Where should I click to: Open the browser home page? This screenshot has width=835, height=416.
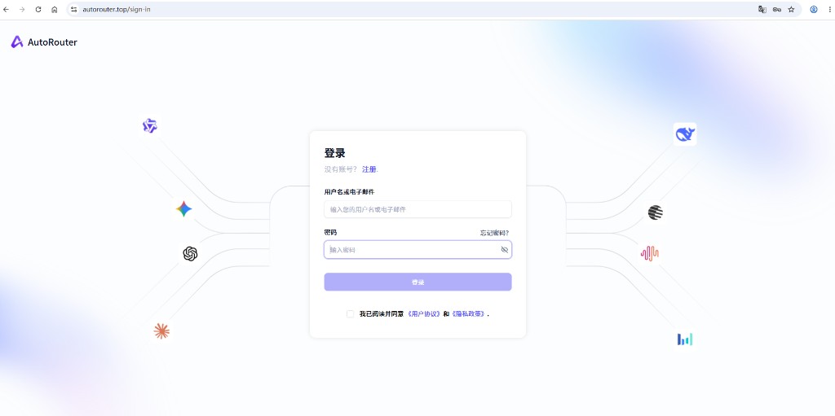(x=55, y=10)
